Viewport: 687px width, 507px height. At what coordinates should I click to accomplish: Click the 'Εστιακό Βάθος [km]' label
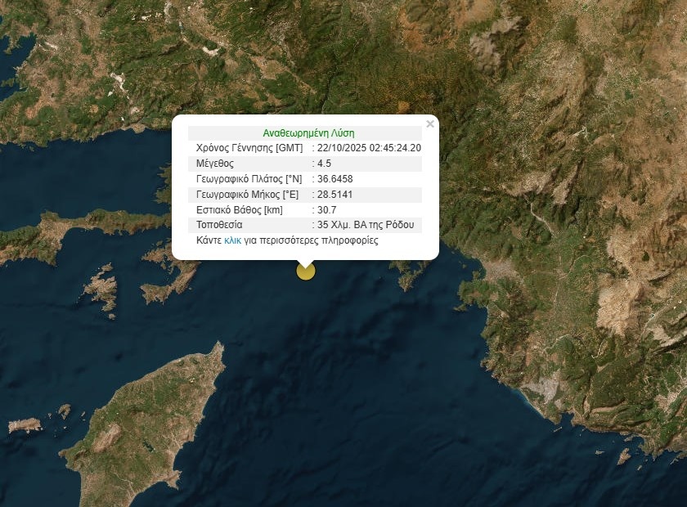[240, 210]
